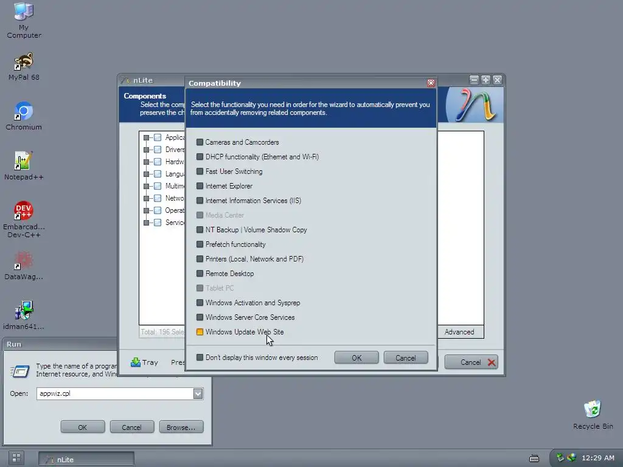Click the nLite logo graphic

(x=475, y=105)
